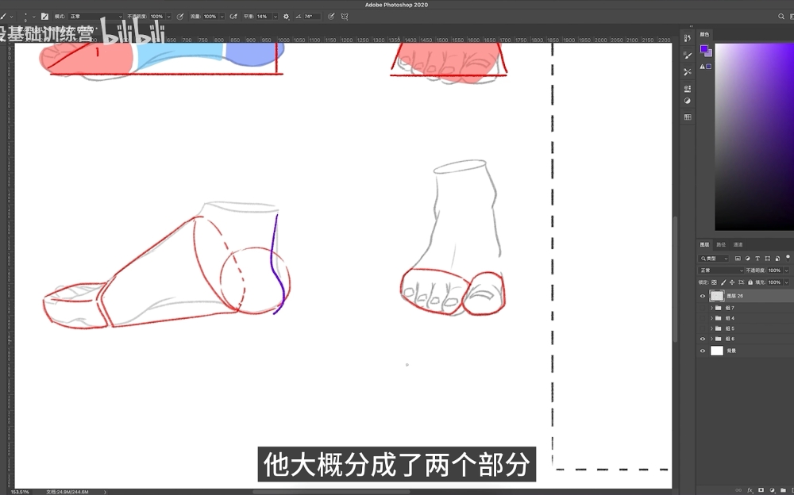Open the Brush Settings panel icon in the dock
Screen dimensions: 794x495
[x=687, y=55]
